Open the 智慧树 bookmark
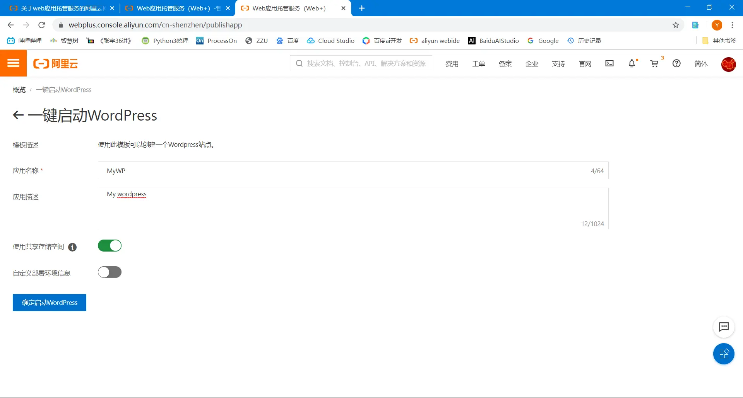The height and width of the screenshot is (398, 743). click(64, 41)
